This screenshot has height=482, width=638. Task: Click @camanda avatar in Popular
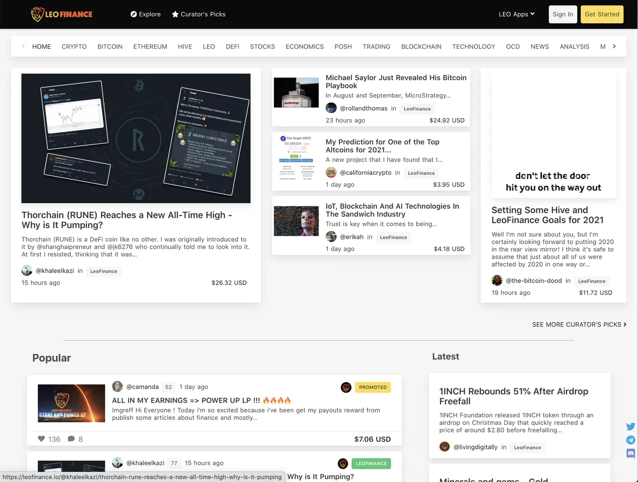(x=118, y=386)
